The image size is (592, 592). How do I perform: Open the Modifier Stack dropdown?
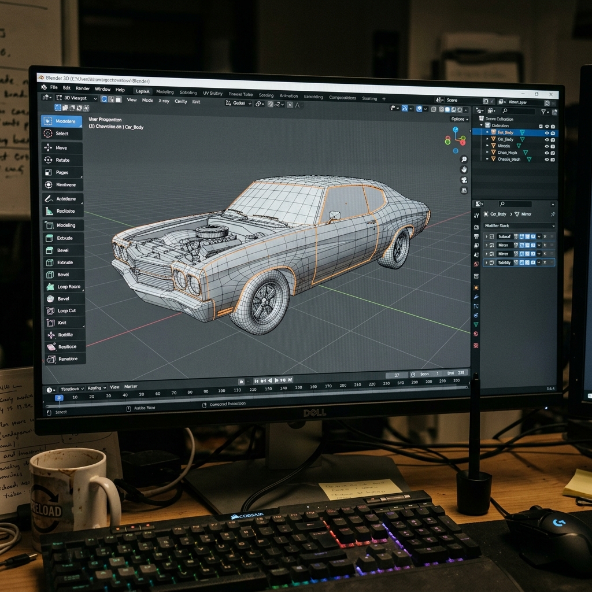click(x=520, y=226)
